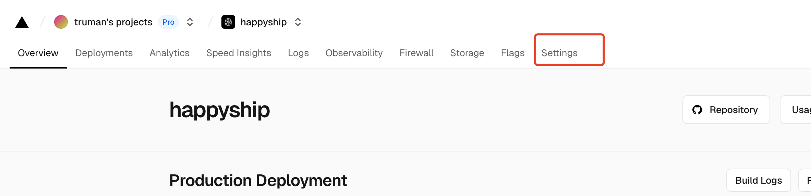Click the Vercel triangle logo
811x196 pixels.
coord(22,22)
